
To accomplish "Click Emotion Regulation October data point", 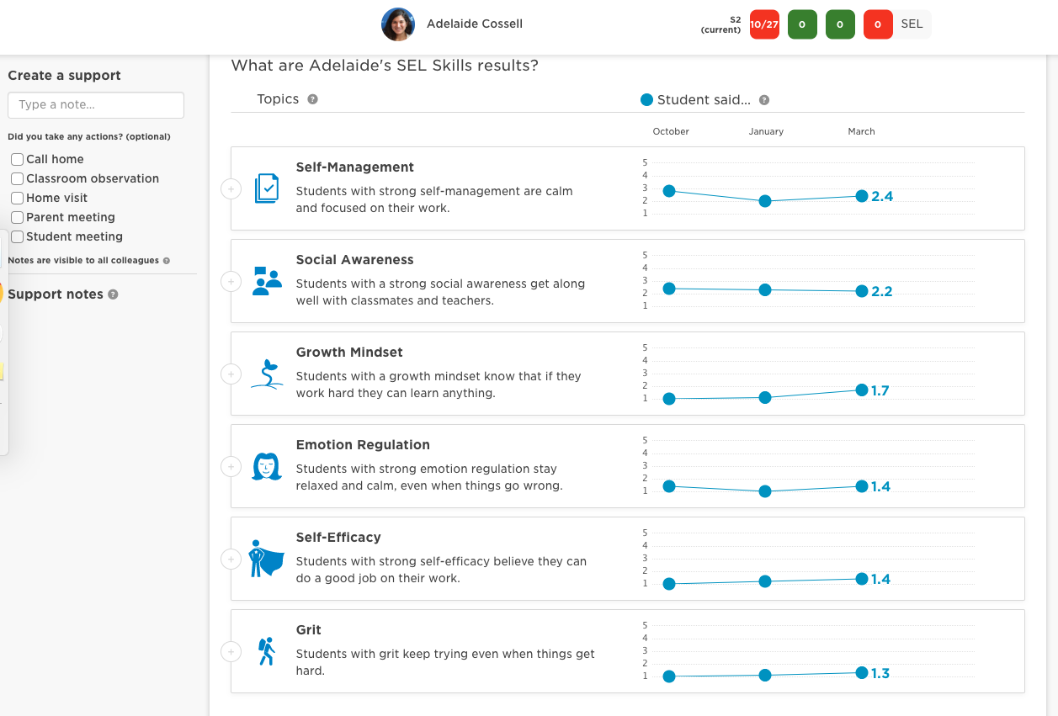I will tap(669, 486).
